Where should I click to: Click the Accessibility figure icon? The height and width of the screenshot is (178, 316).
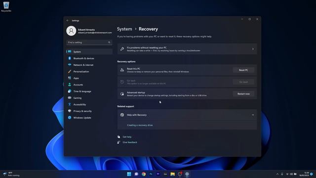pyautogui.click(x=70, y=104)
